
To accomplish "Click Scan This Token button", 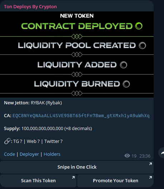I will 38,181.
